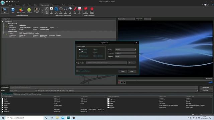Screen dimensions: 214x120
Task: Adjust Crop scale stepper
Action: [150, 19]
